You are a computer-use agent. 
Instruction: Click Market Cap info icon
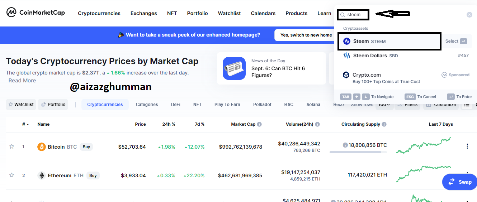(x=259, y=124)
